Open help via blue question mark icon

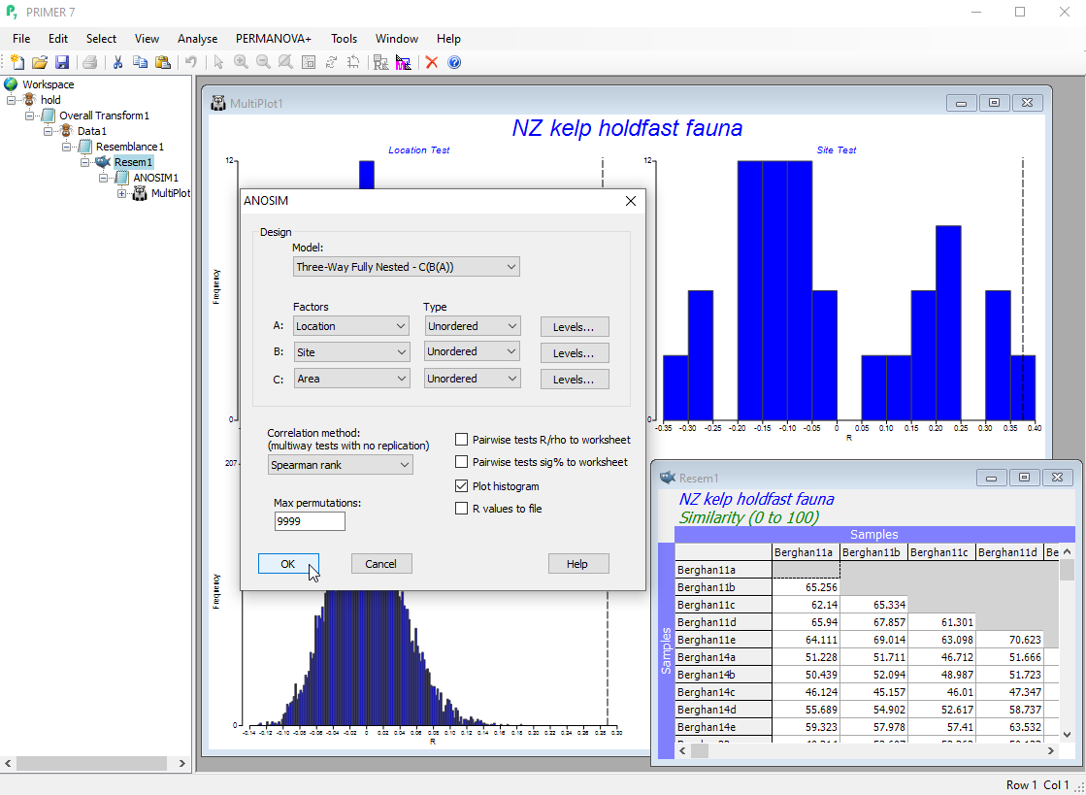[454, 62]
